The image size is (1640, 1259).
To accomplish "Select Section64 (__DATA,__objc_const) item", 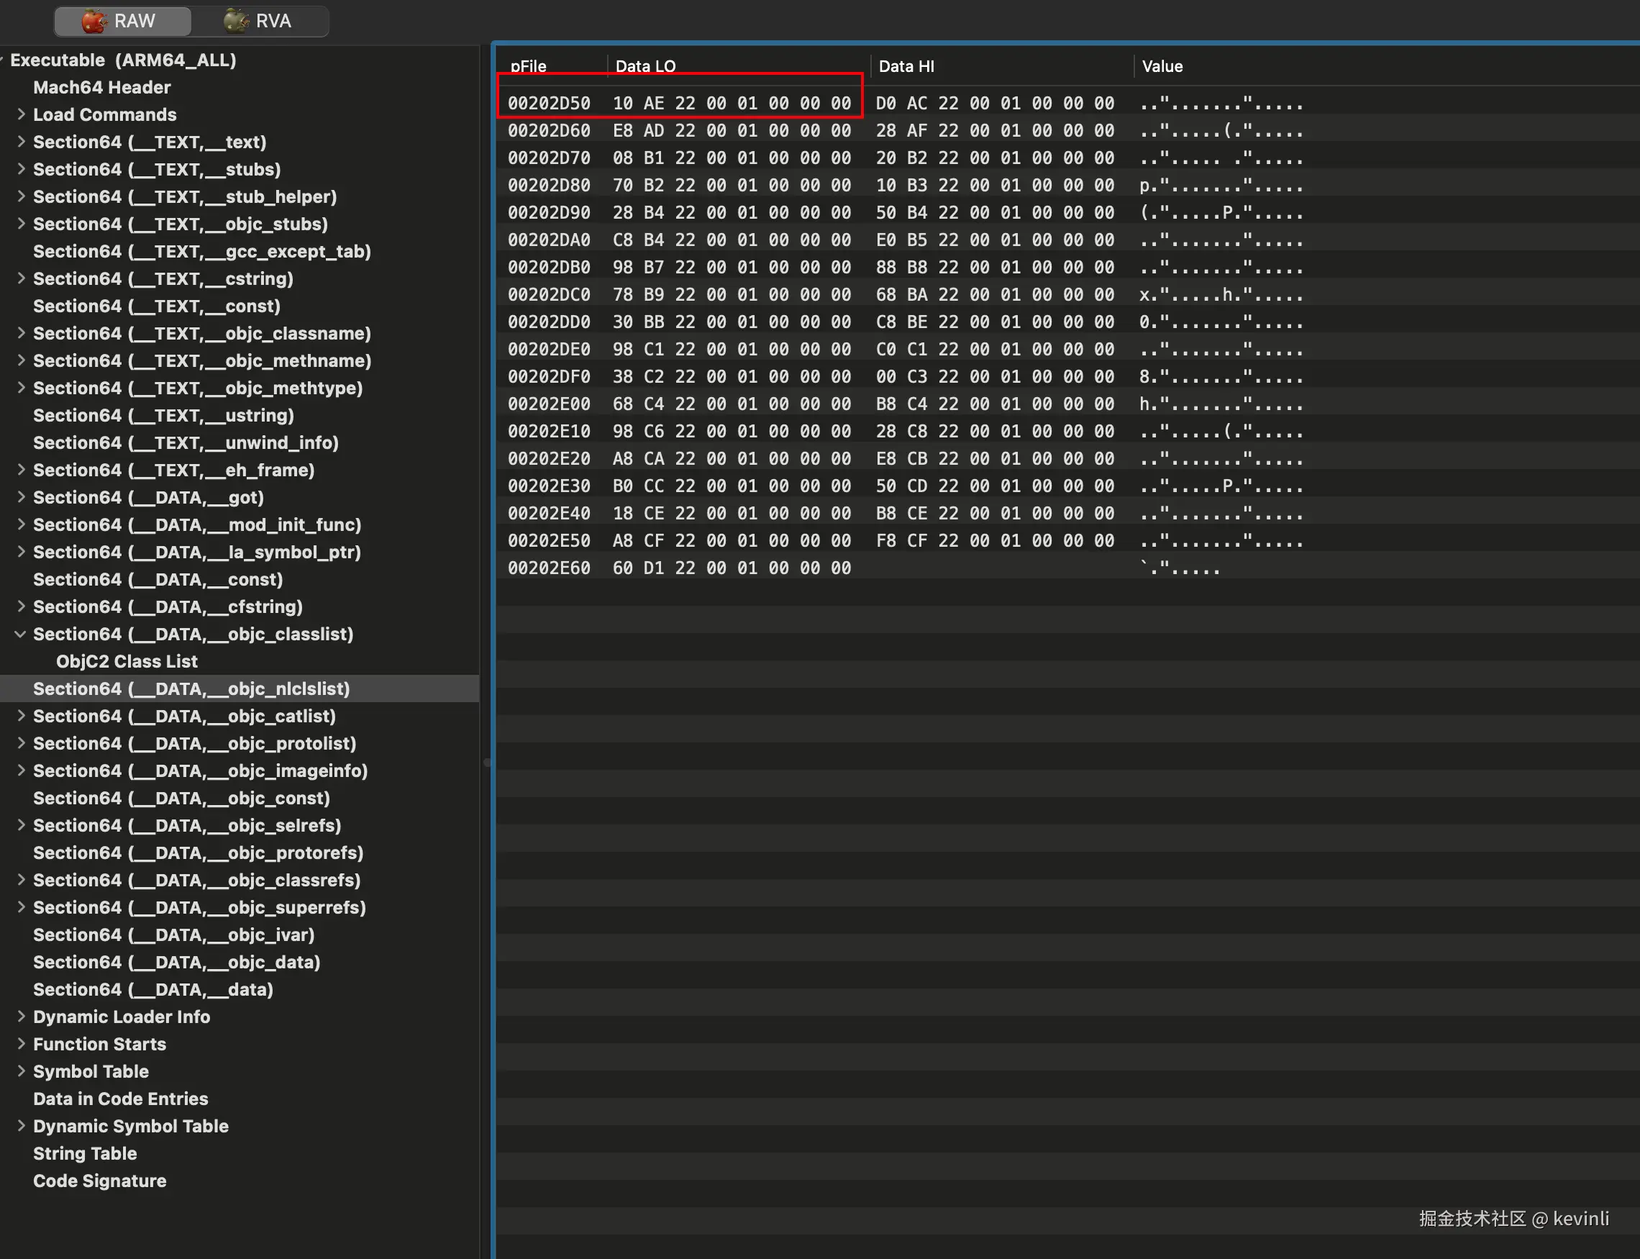I will coord(181,798).
